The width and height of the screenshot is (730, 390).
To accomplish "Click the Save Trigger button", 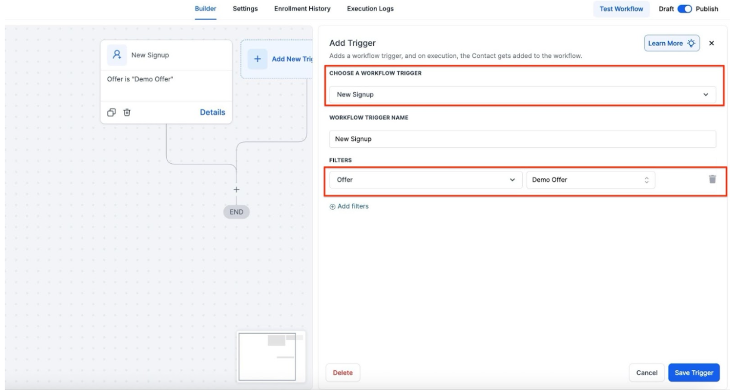I will pyautogui.click(x=693, y=373).
